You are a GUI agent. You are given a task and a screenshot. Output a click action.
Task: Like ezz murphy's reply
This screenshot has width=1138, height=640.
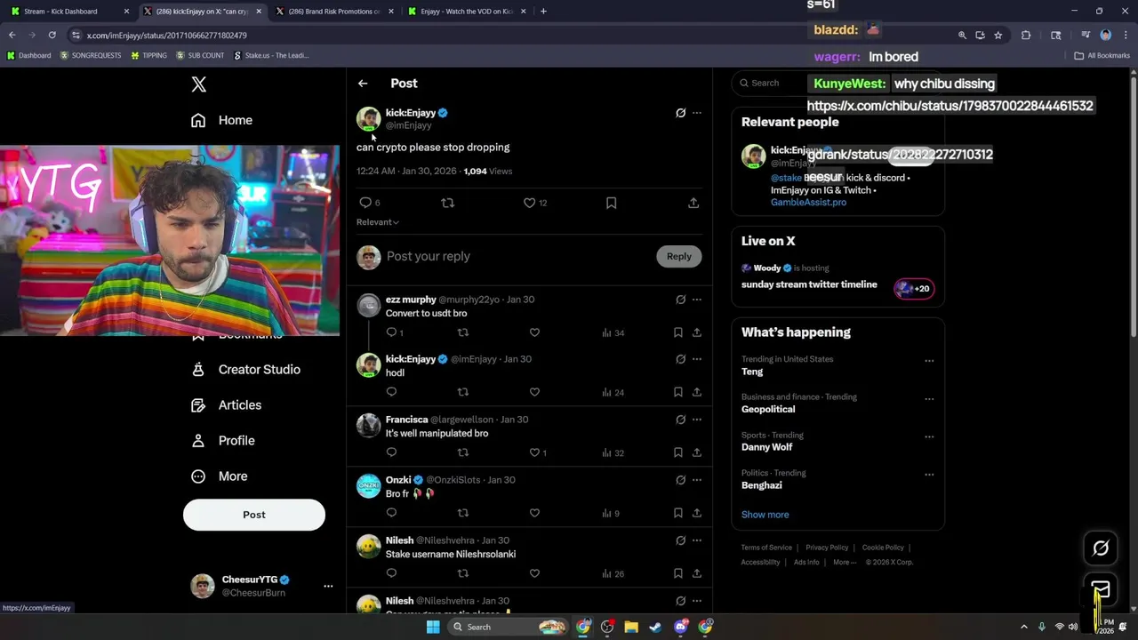(x=534, y=332)
